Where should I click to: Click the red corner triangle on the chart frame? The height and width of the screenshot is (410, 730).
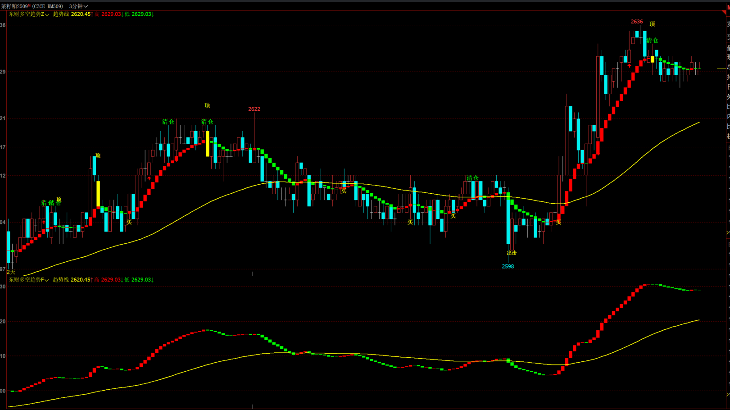[x=725, y=13]
